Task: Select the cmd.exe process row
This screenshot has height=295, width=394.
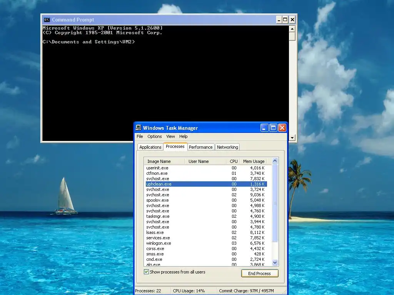Action: point(206,259)
